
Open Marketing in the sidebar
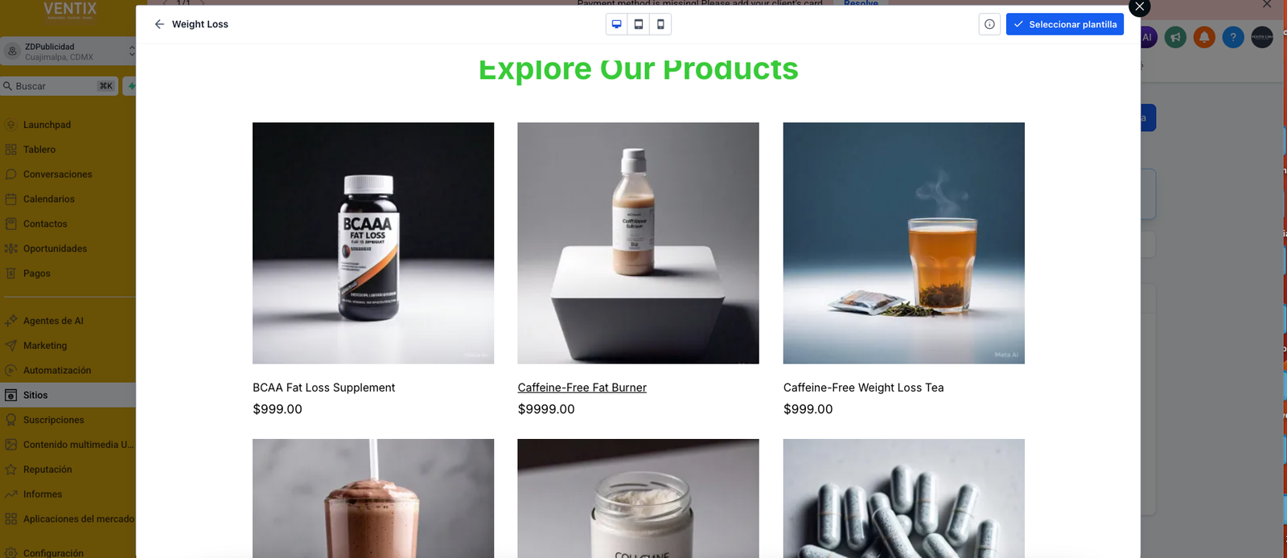(45, 346)
